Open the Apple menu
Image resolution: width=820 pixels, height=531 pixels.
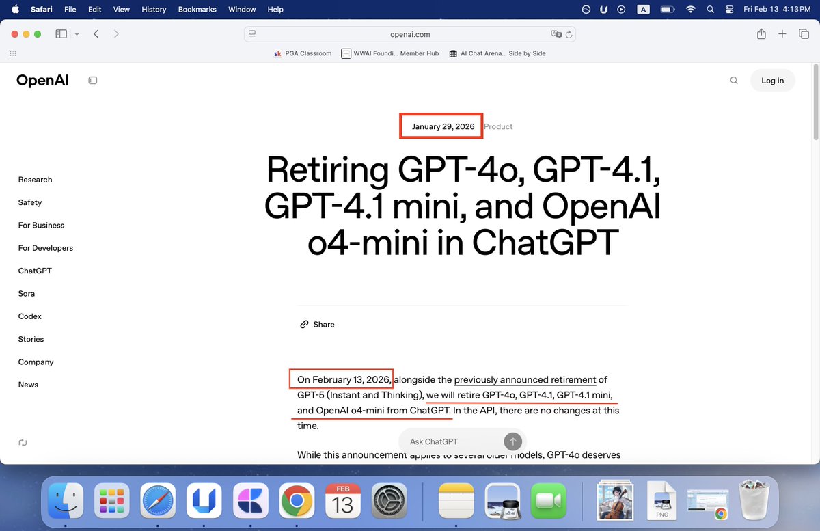(x=16, y=10)
